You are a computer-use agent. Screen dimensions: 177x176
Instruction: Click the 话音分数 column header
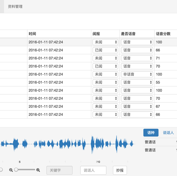click(163, 34)
